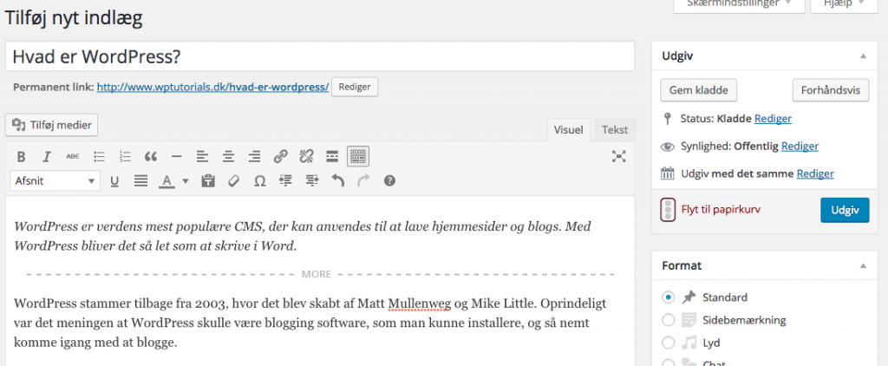Increase the paragraph indent
The width and height of the screenshot is (888, 366).
click(x=312, y=181)
